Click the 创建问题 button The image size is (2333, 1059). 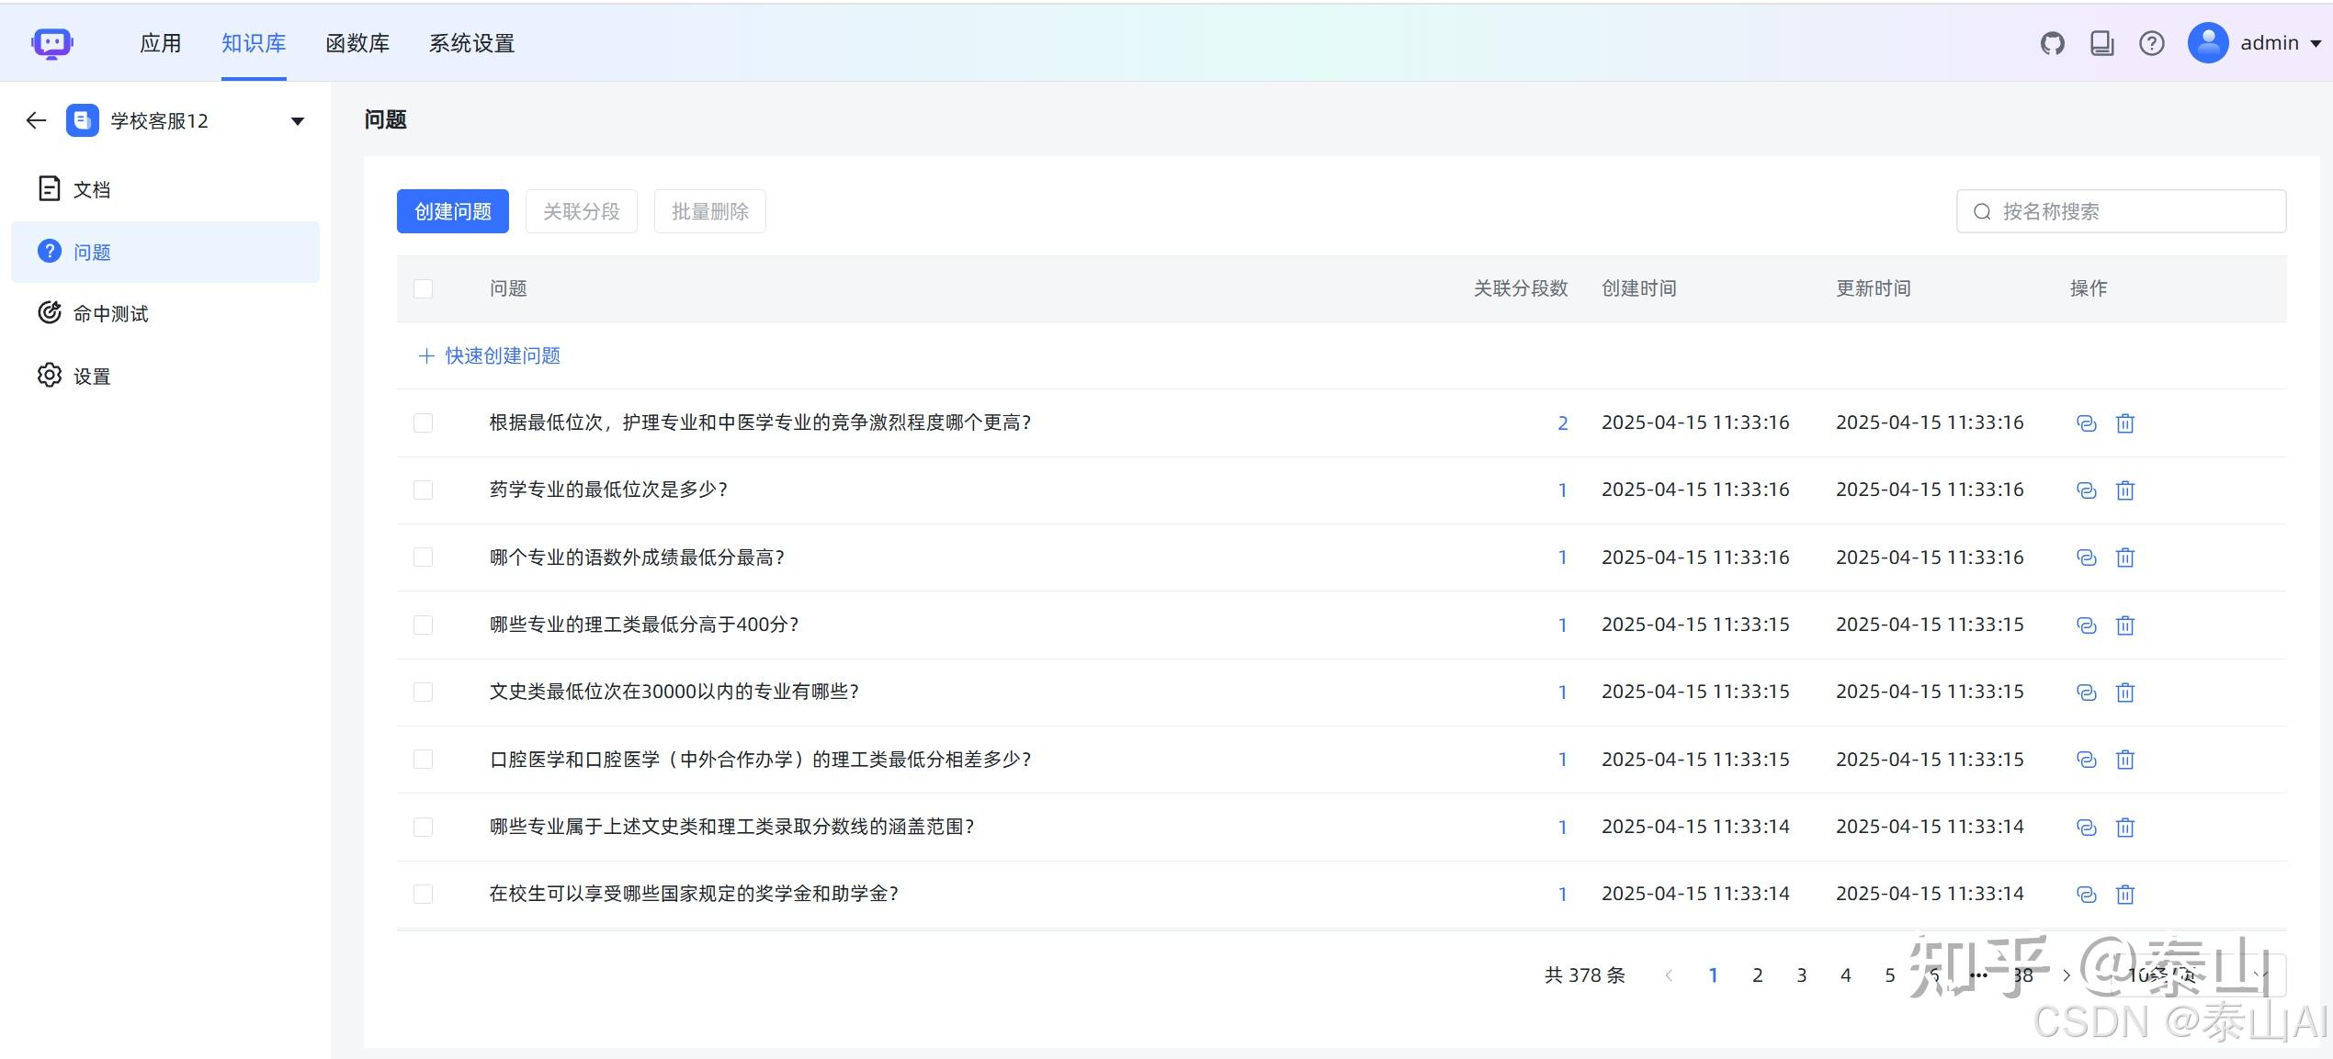(451, 210)
